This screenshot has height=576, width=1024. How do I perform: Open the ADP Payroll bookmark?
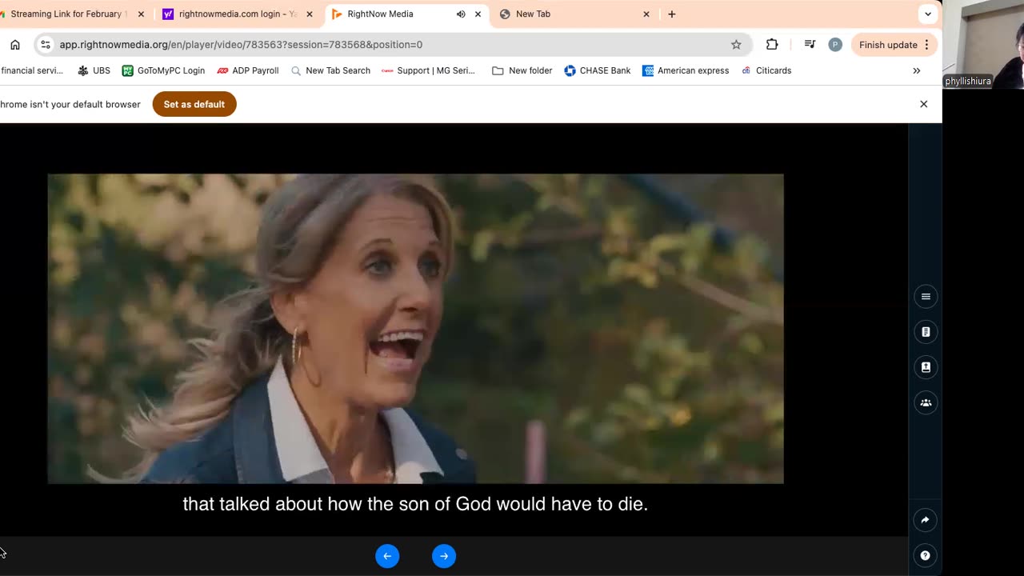(x=247, y=70)
